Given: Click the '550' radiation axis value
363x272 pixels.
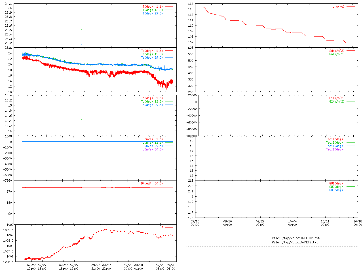Looking at the screenshot, I should (191, 54).
